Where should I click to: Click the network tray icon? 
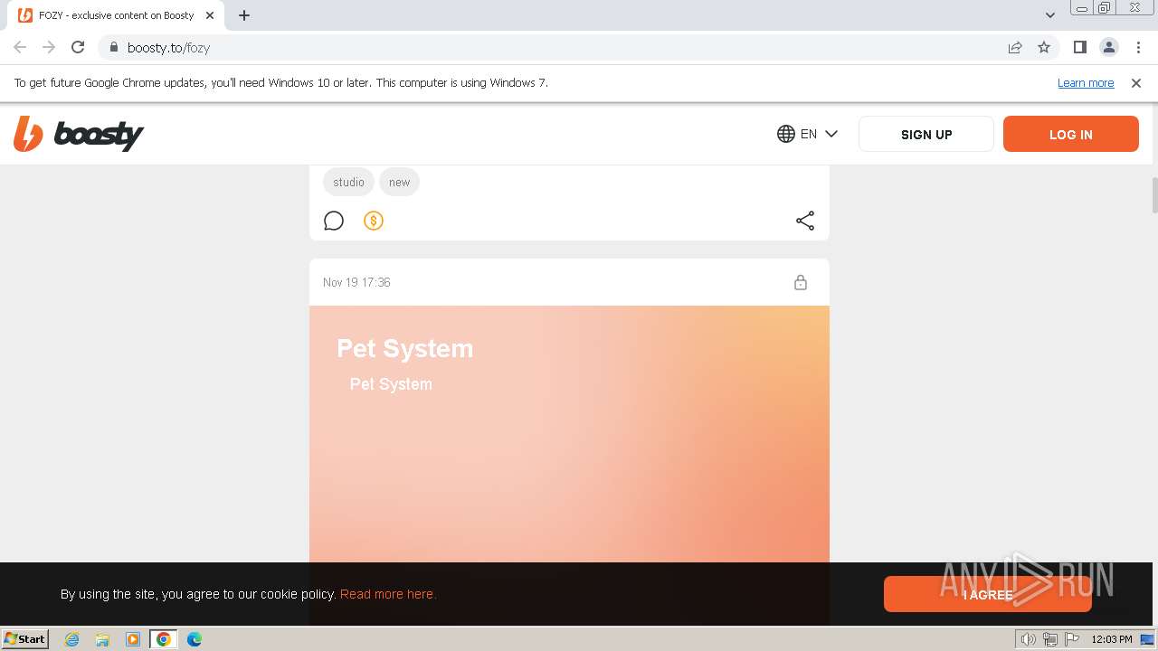tap(1049, 639)
